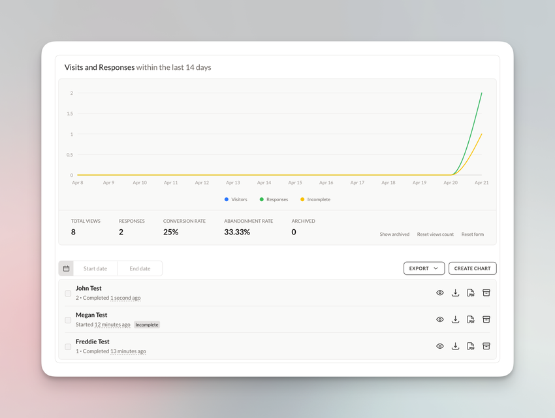Screen dimensions: 555x418
Task: Download Freddie Test's response
Action: coord(455,346)
